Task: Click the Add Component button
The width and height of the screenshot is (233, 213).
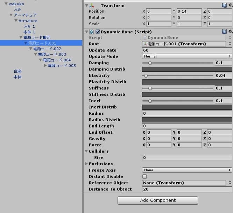Action: (x=157, y=200)
